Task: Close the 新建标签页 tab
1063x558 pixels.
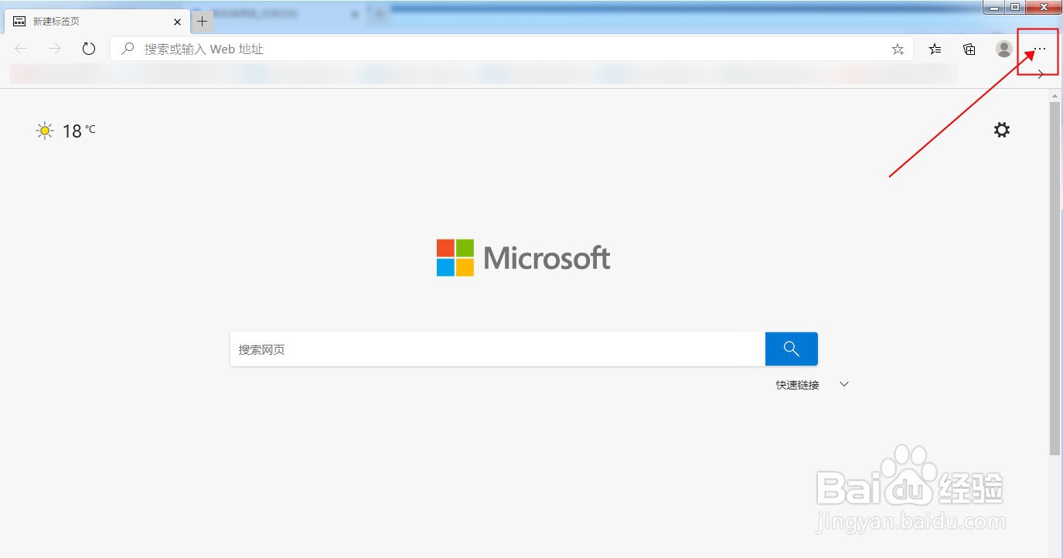Action: [177, 22]
